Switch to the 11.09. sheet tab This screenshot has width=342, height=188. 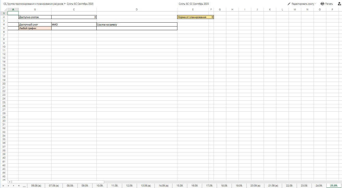point(114,186)
